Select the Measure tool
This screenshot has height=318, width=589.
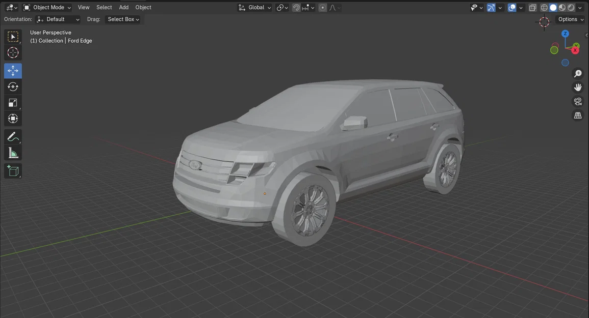point(13,152)
